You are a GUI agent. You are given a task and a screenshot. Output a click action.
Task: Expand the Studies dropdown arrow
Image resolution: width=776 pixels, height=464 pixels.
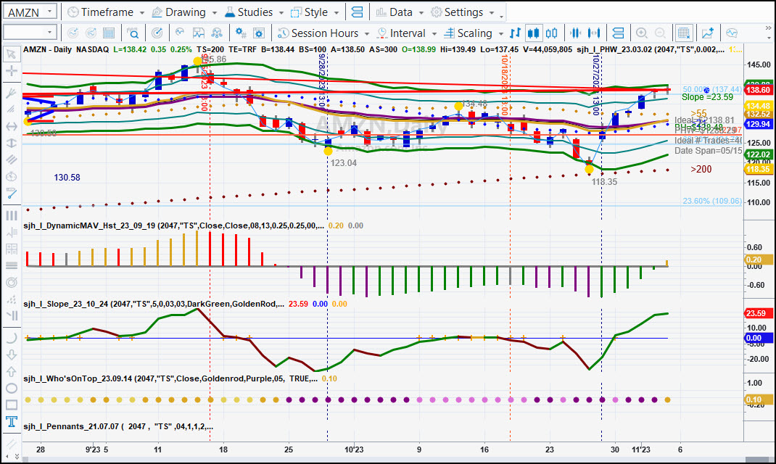point(281,13)
